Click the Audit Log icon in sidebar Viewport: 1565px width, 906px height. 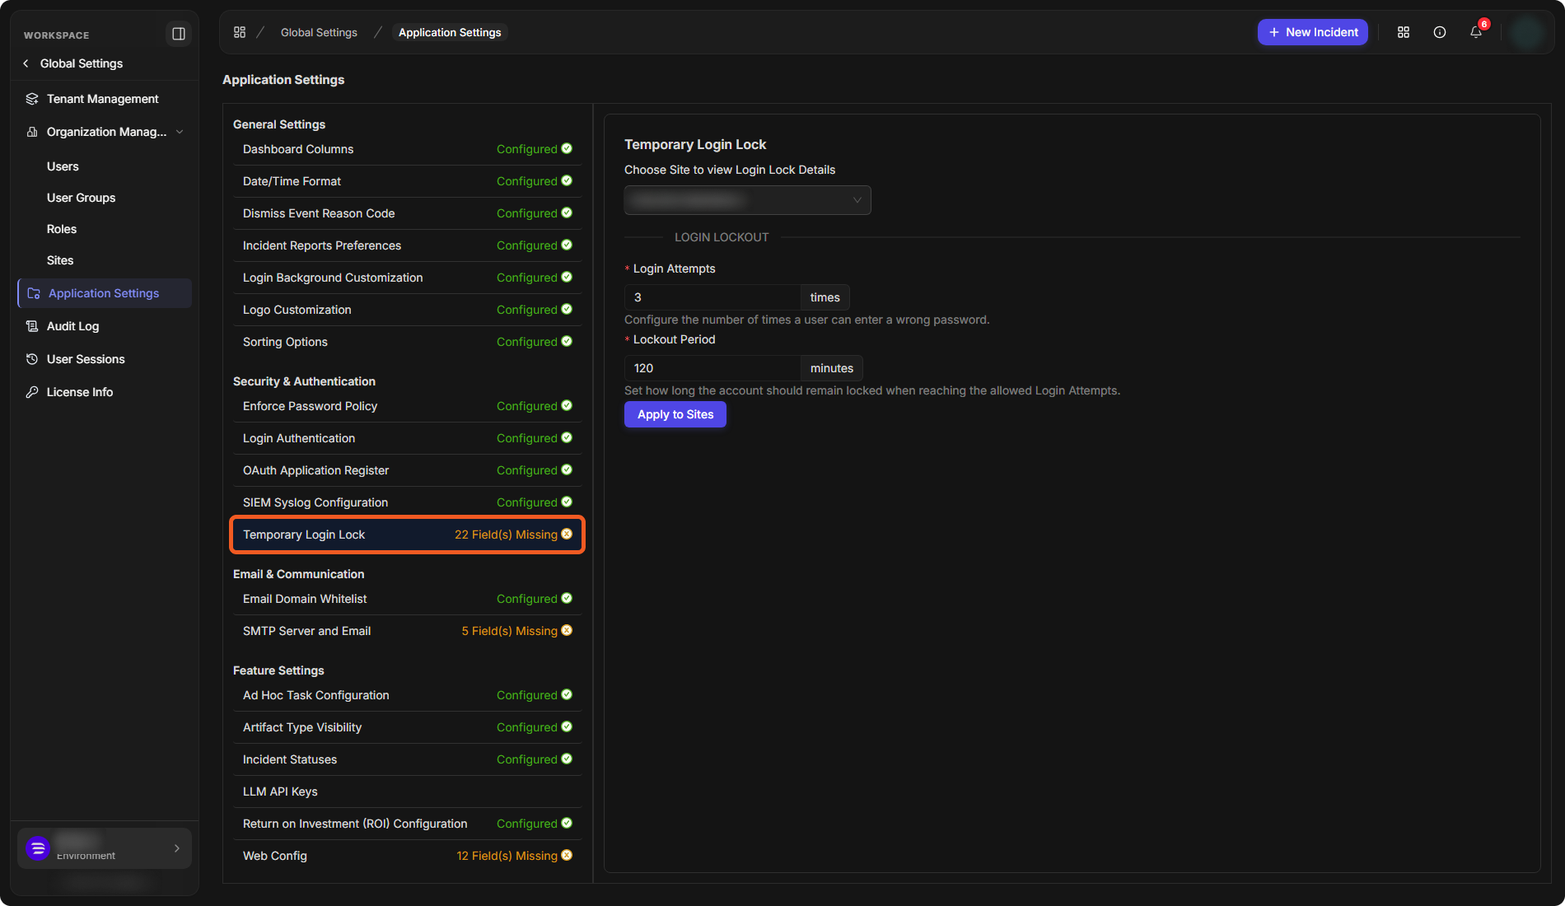pos(32,326)
